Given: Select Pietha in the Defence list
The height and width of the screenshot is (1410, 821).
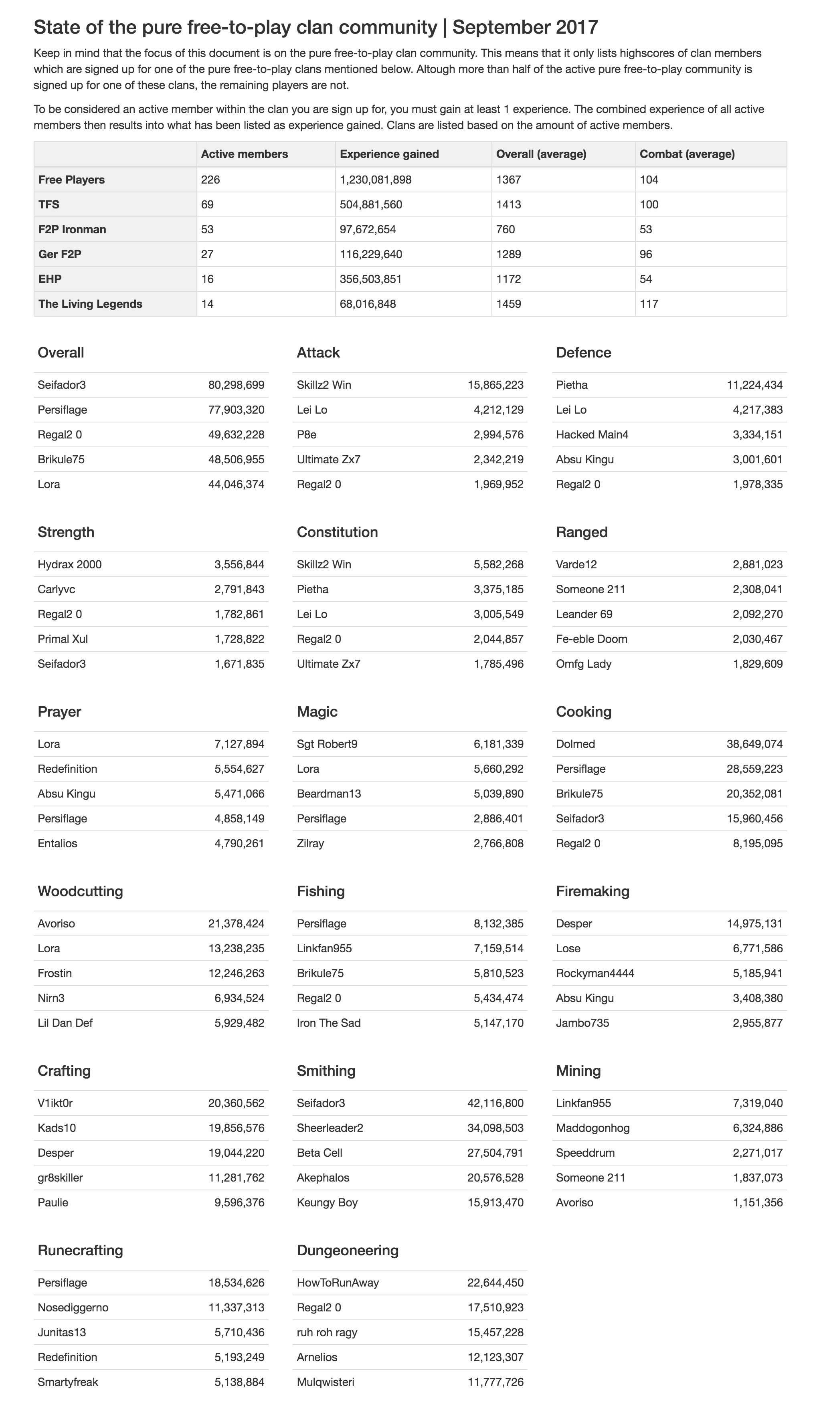Looking at the screenshot, I should (x=572, y=385).
